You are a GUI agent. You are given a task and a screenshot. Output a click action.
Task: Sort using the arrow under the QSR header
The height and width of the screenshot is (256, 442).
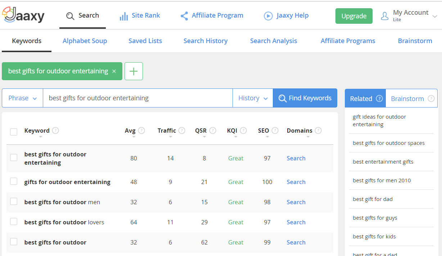coord(204,137)
